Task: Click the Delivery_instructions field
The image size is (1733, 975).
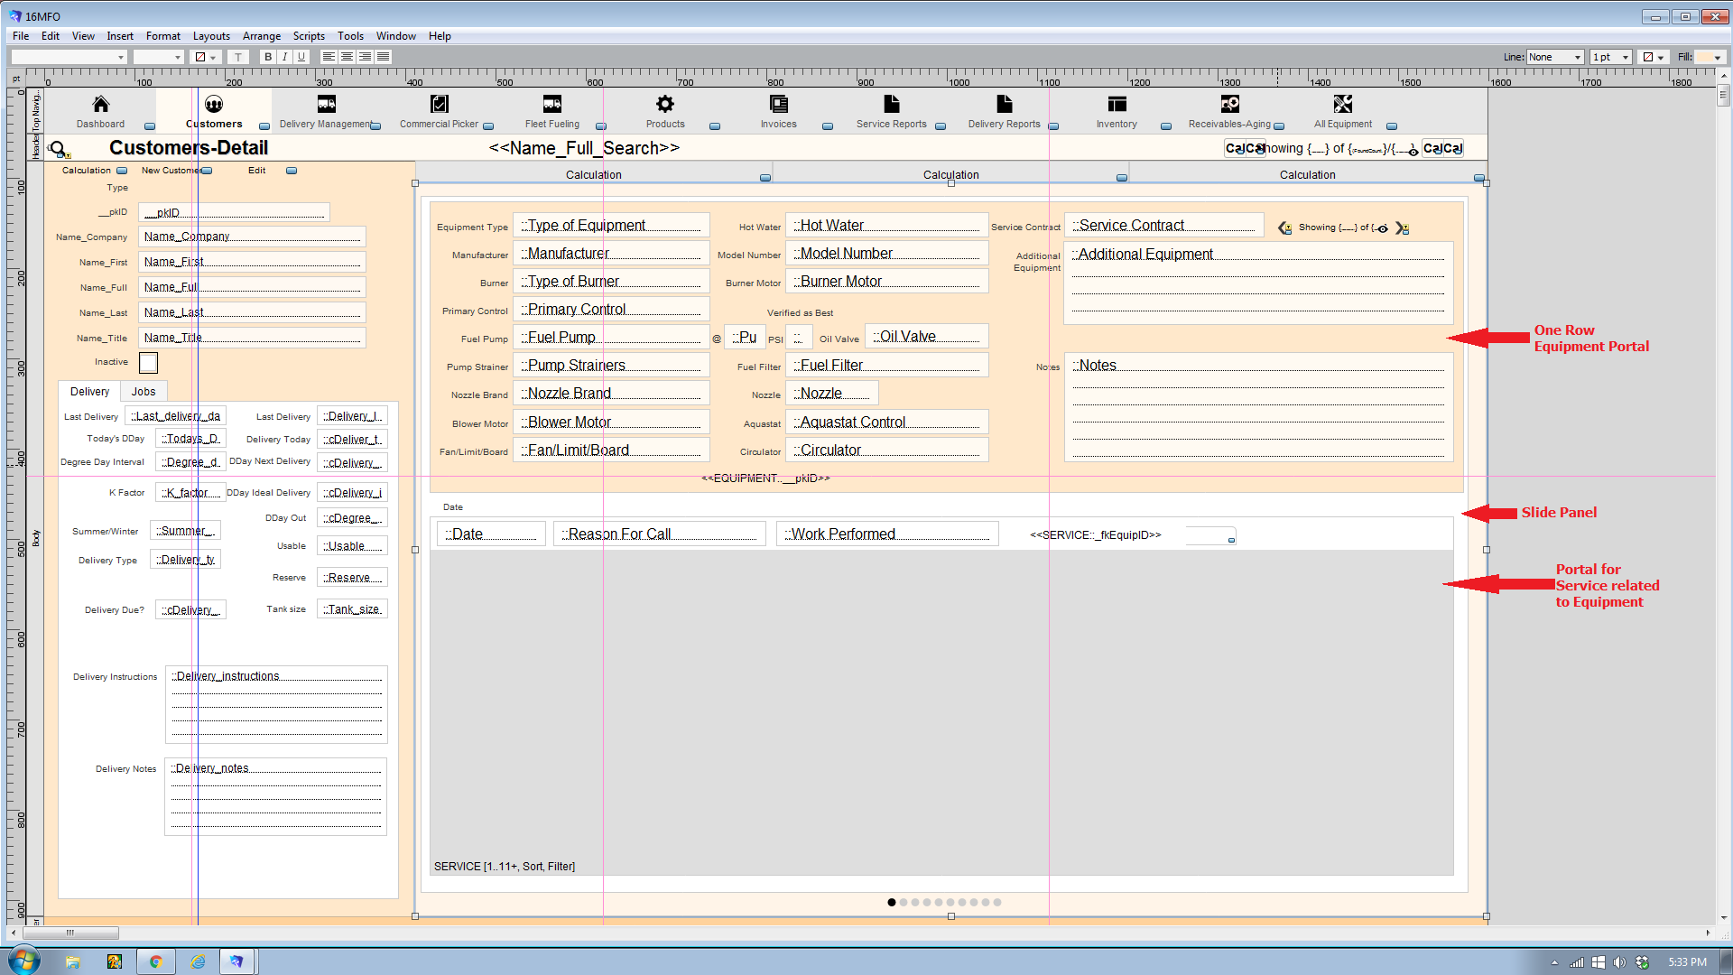Action: [x=276, y=705]
